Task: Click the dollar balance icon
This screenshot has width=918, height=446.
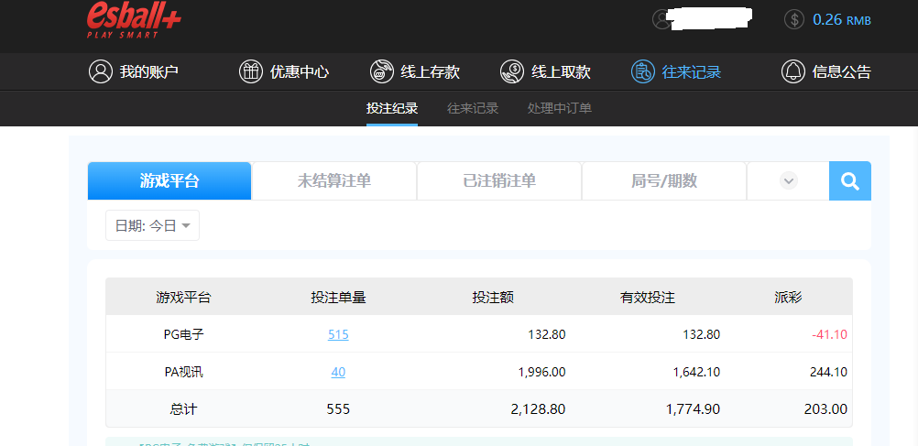Action: (x=794, y=19)
